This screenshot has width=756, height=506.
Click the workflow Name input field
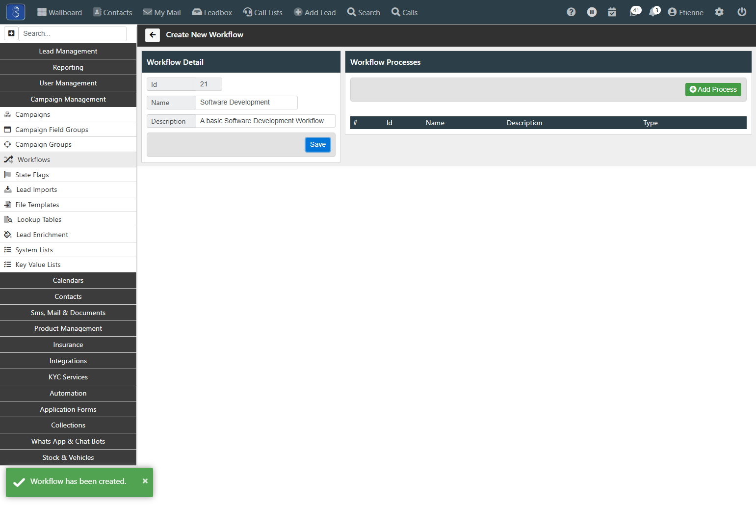(x=246, y=102)
